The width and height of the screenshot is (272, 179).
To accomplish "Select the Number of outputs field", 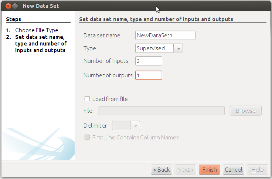I will click(149, 75).
